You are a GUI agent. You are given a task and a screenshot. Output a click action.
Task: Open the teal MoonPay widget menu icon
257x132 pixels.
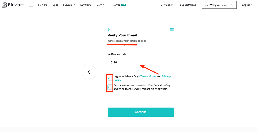pos(172,30)
